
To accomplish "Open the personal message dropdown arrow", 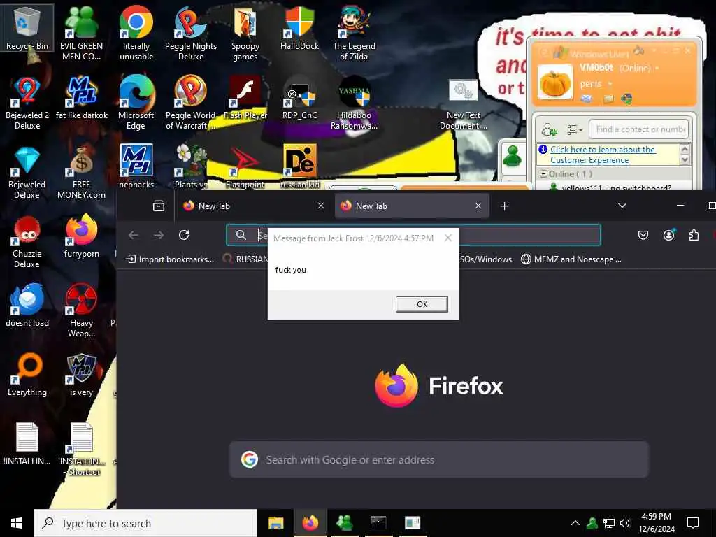I will pos(610,84).
